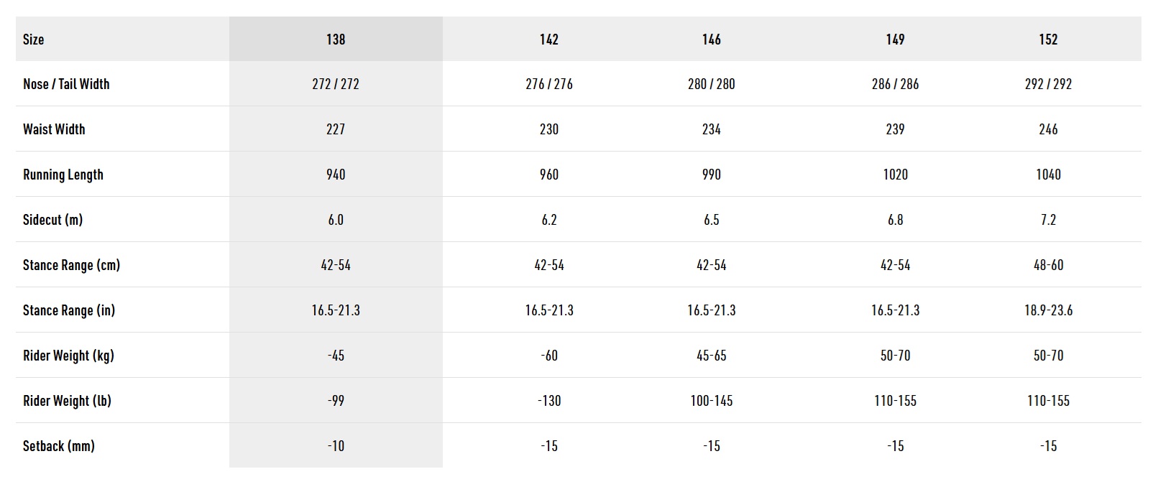Switch to the 146 size column
This screenshot has width=1153, height=487.
(711, 40)
